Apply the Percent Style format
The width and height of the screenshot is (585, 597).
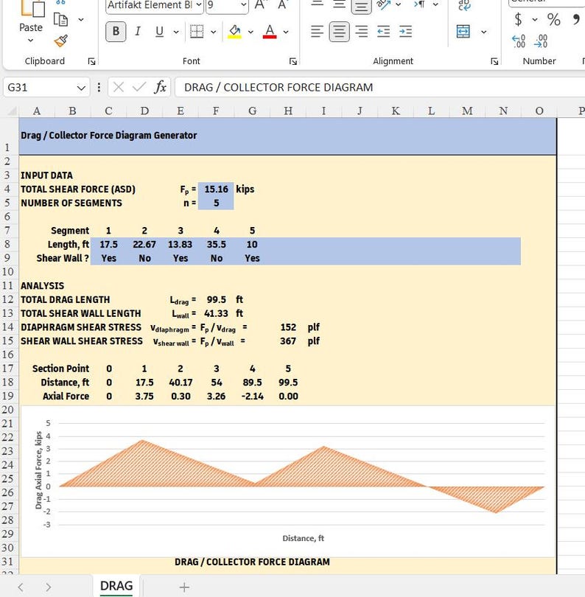553,19
